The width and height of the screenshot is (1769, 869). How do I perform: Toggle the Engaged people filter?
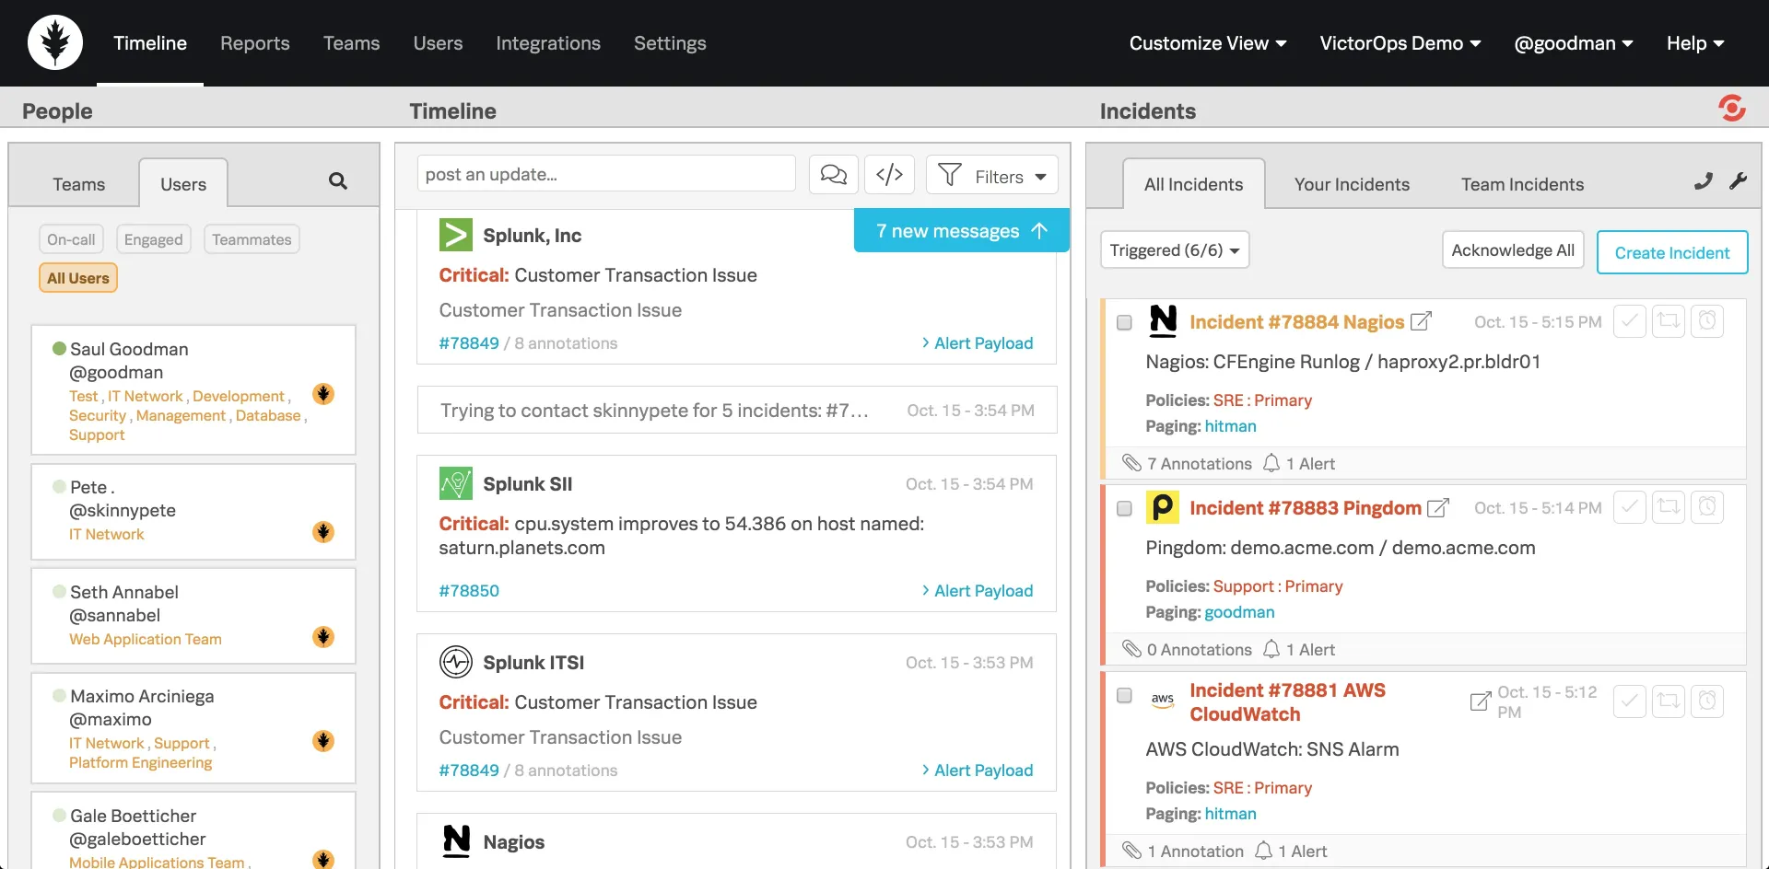click(x=153, y=239)
